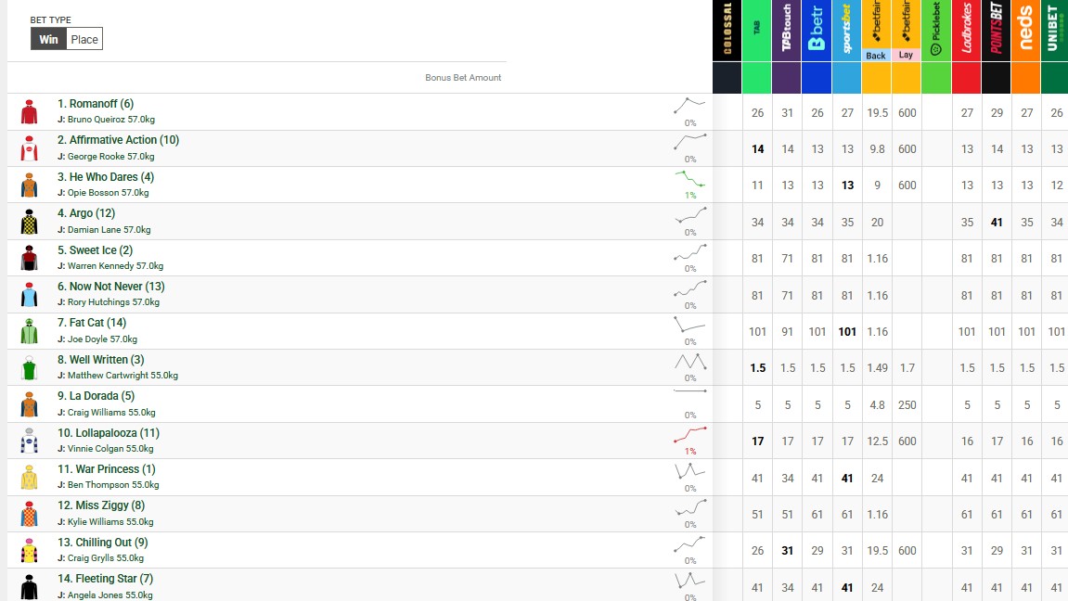The image size is (1068, 601).
Task: Click the Ladbrokes logo column header
Action: (x=967, y=31)
